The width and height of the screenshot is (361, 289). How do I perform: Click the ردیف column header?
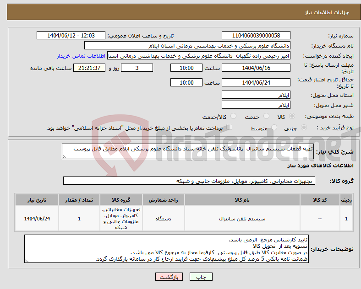346,200
